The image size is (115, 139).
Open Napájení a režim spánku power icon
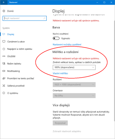(4, 49)
